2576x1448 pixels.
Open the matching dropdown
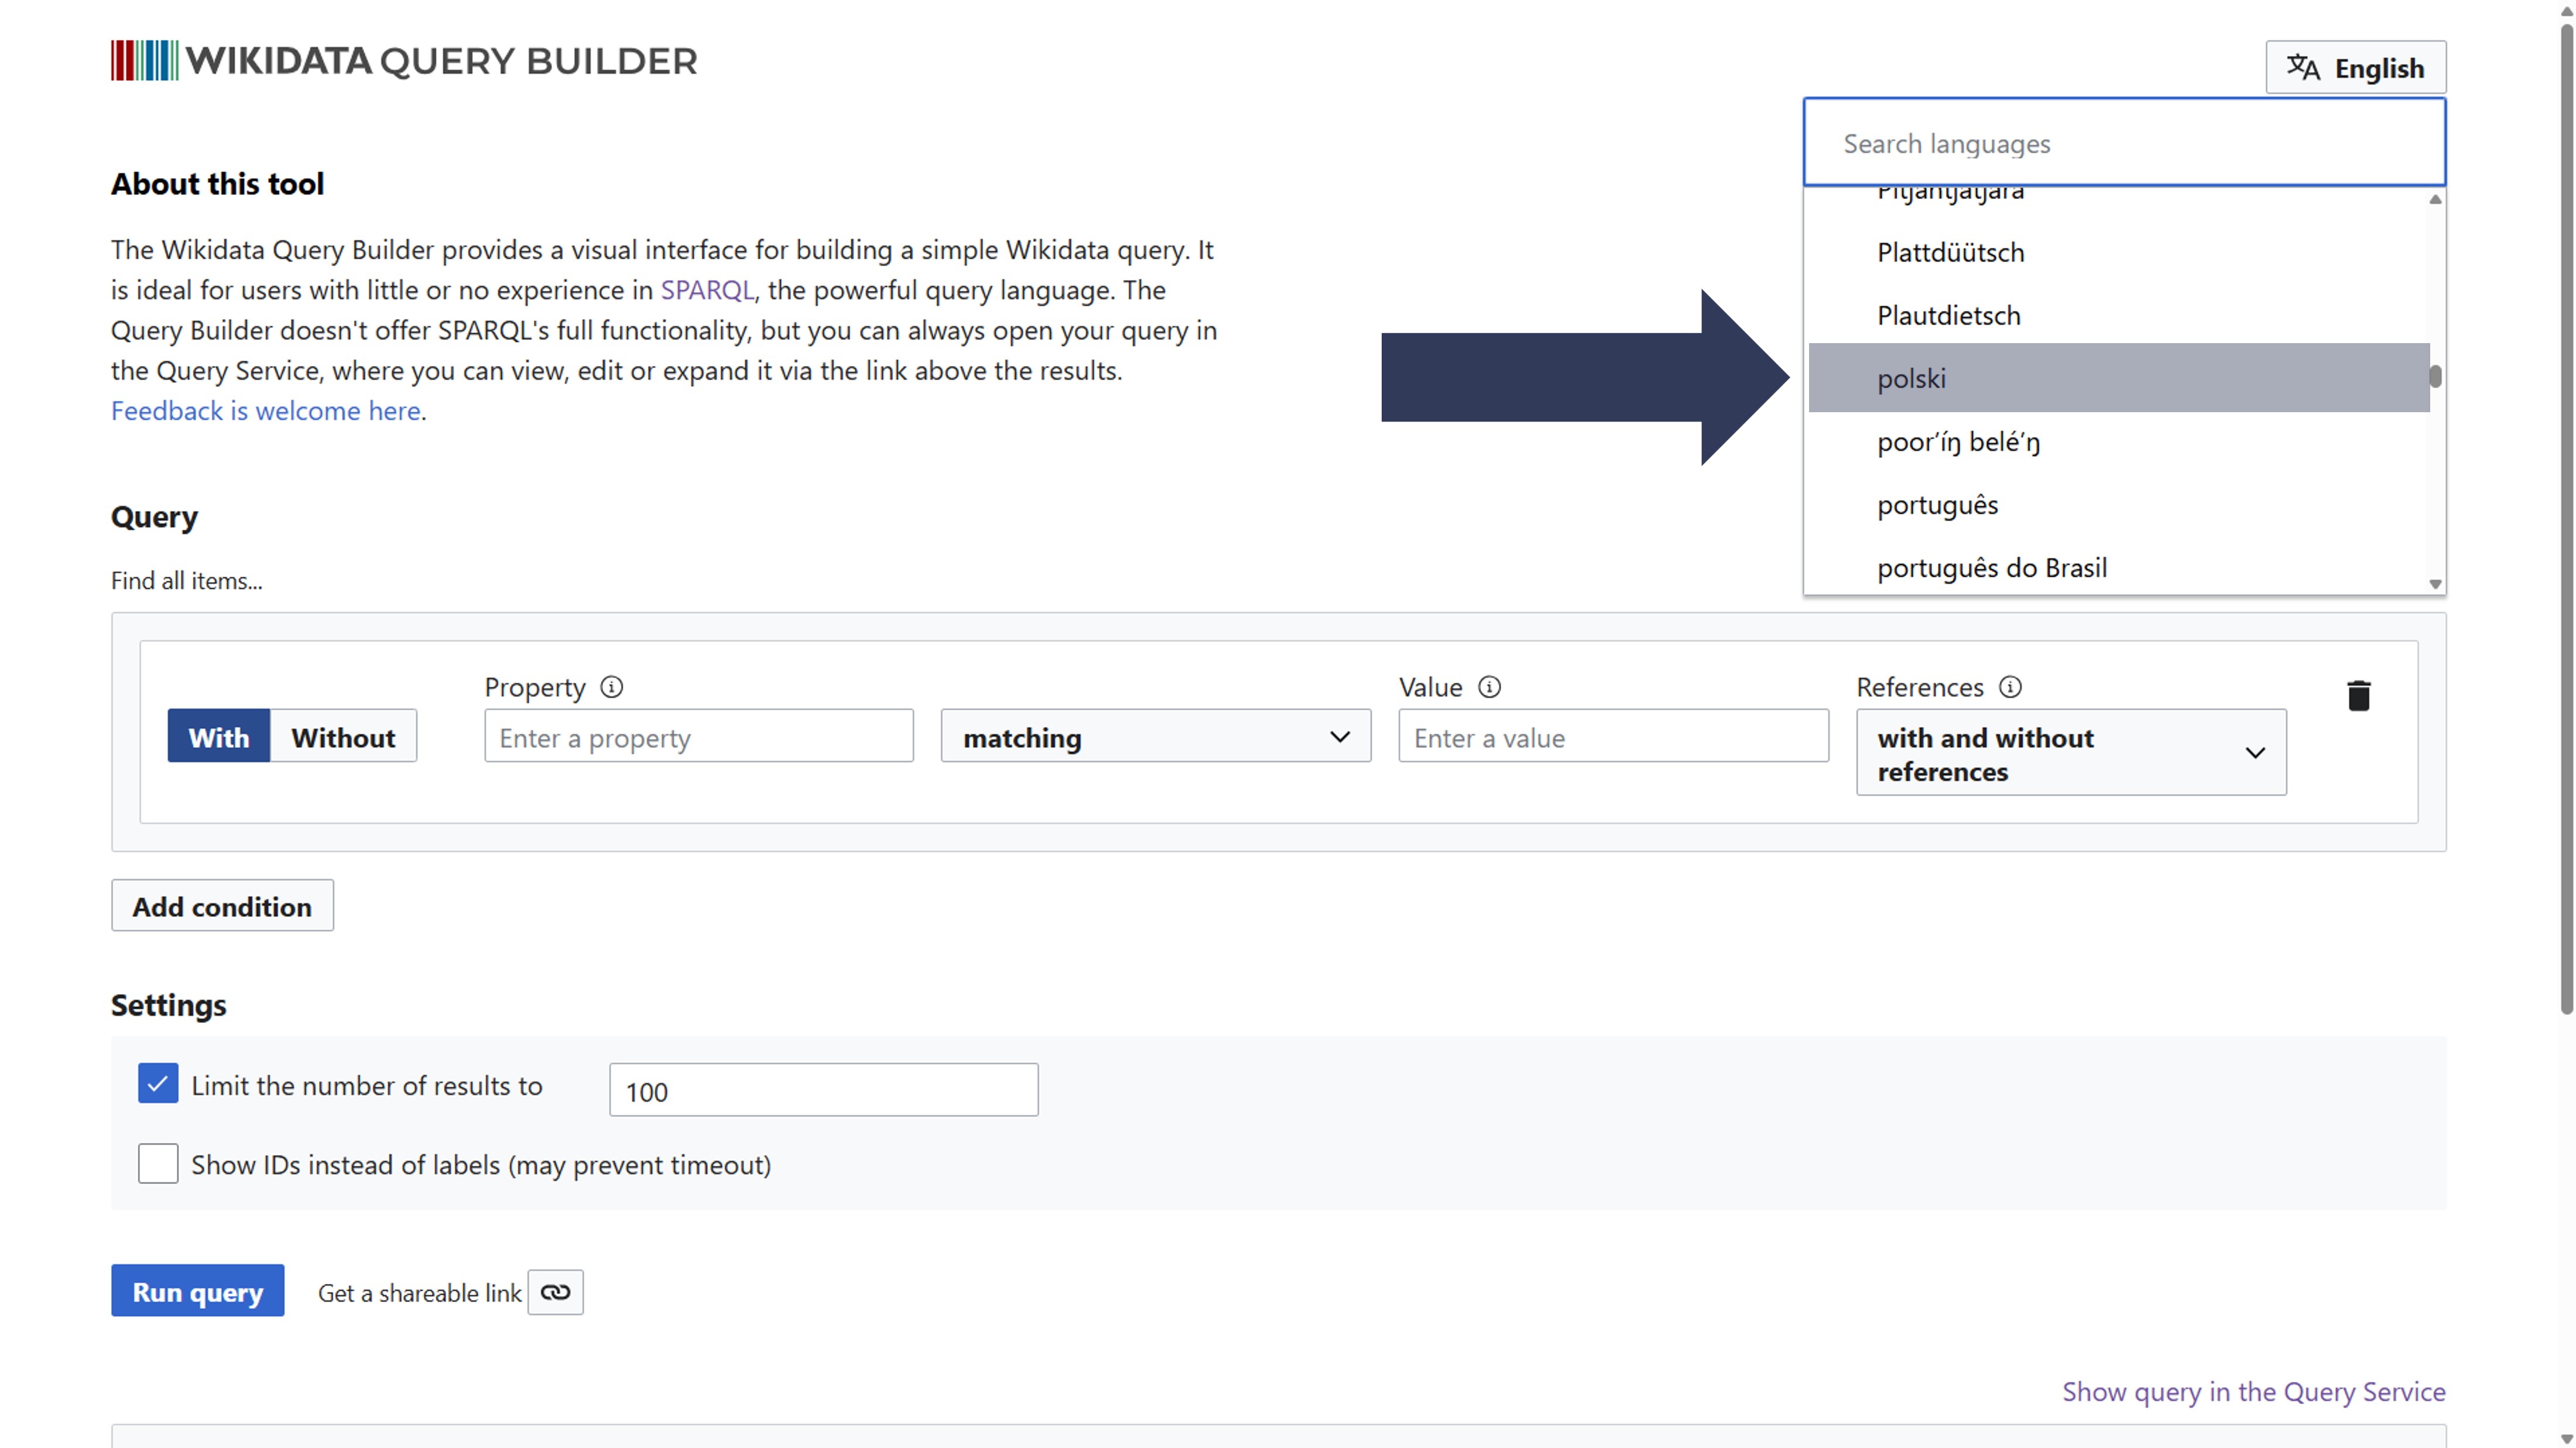coord(1155,737)
